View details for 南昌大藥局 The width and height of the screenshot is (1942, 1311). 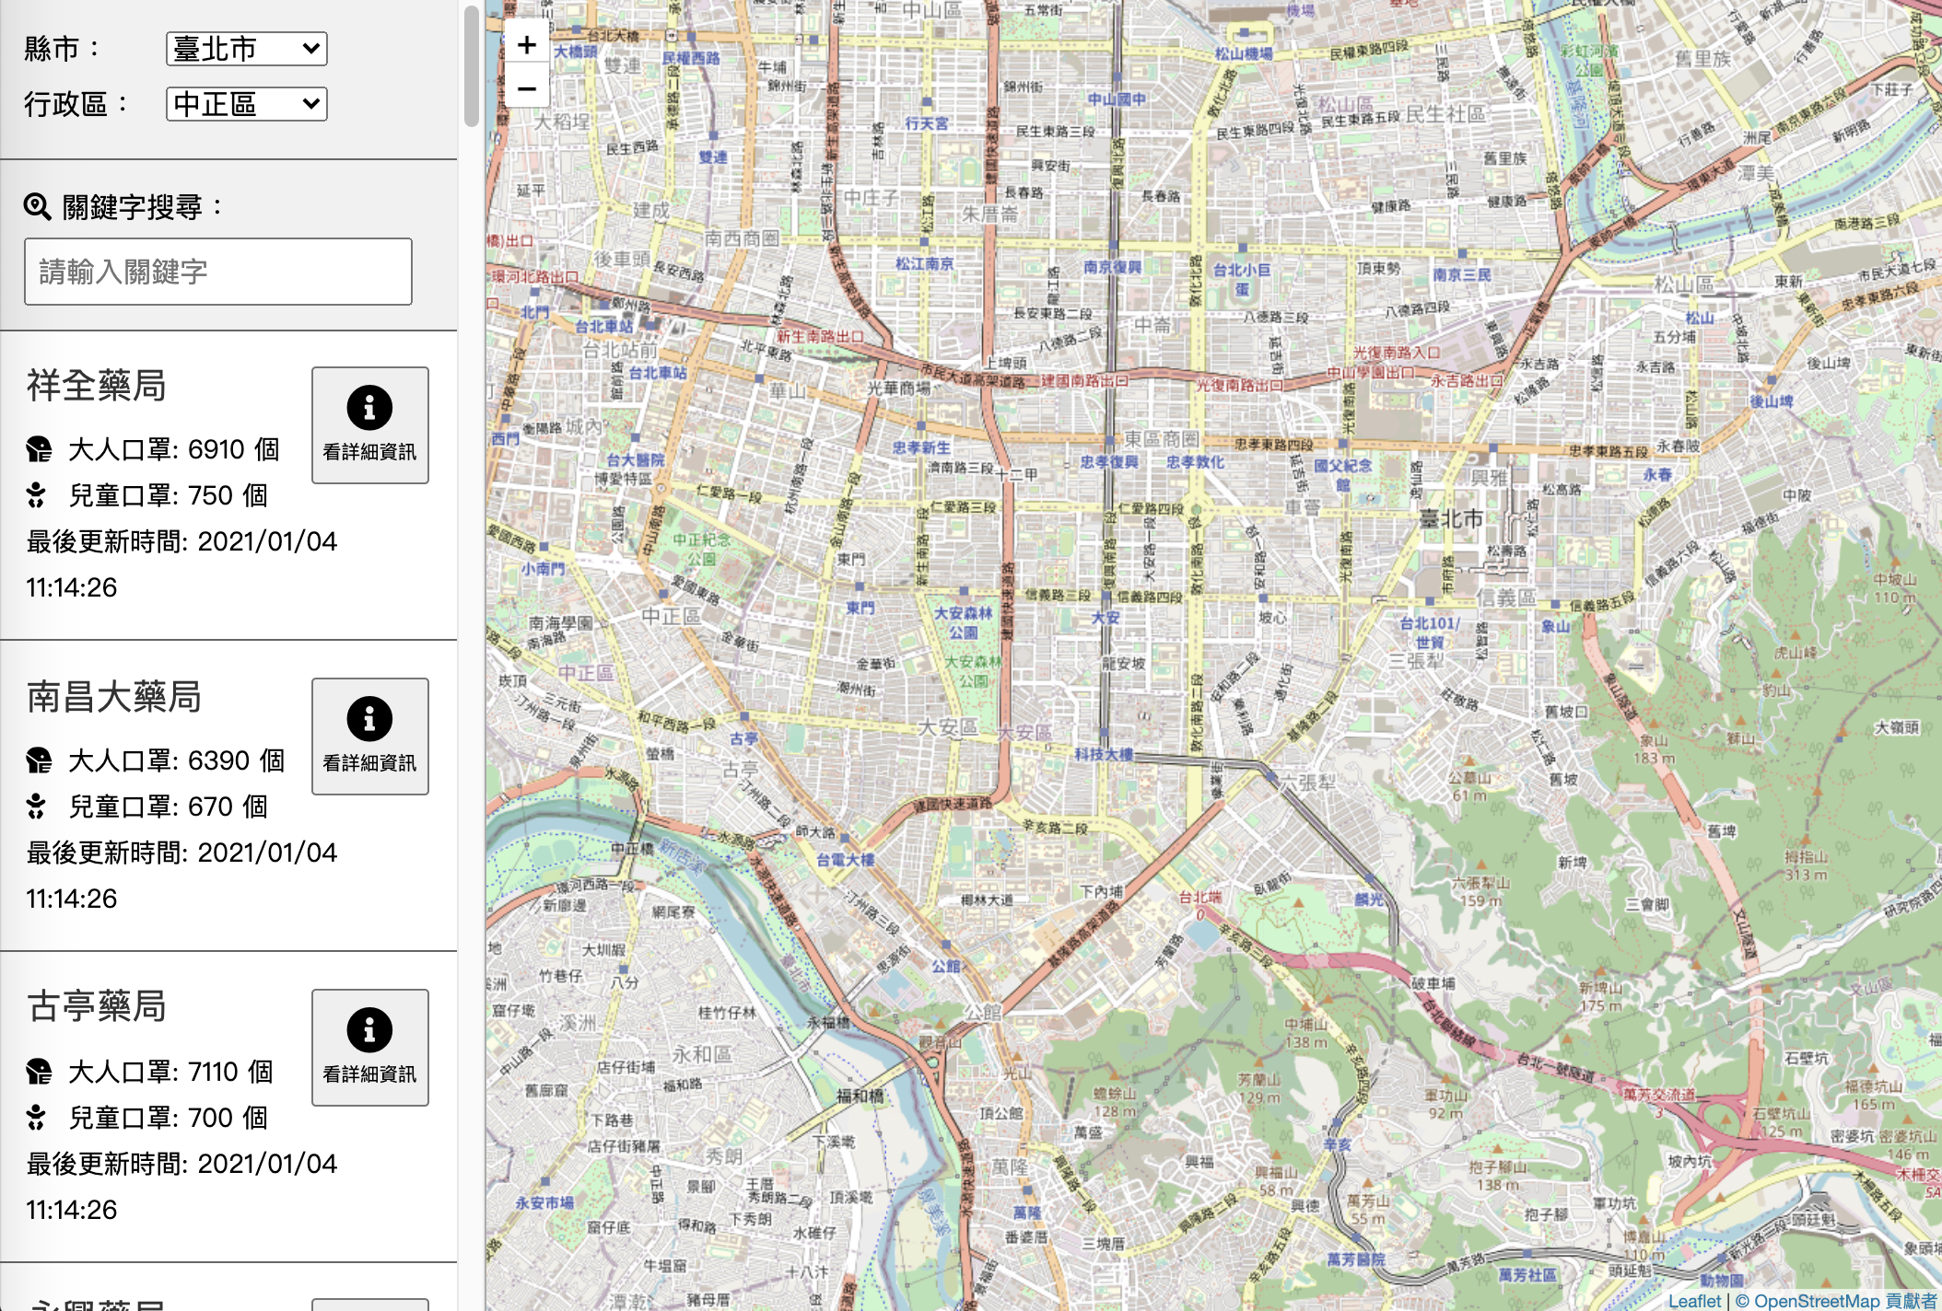pos(370,737)
